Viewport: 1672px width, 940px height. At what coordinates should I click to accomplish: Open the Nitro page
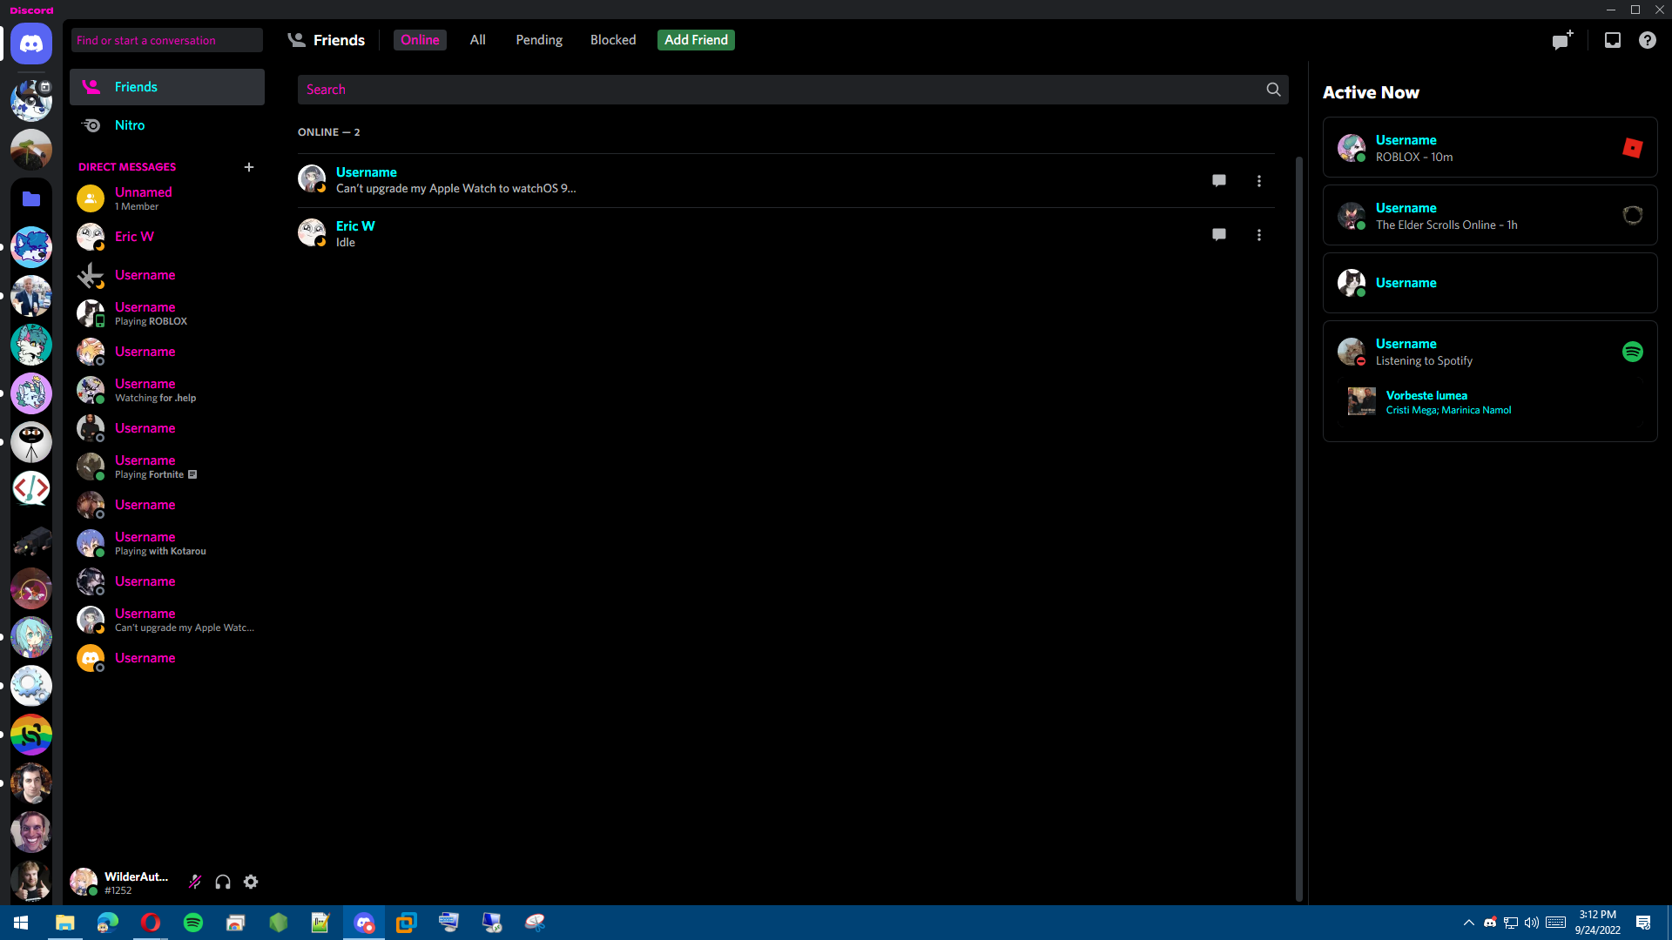[x=167, y=125]
